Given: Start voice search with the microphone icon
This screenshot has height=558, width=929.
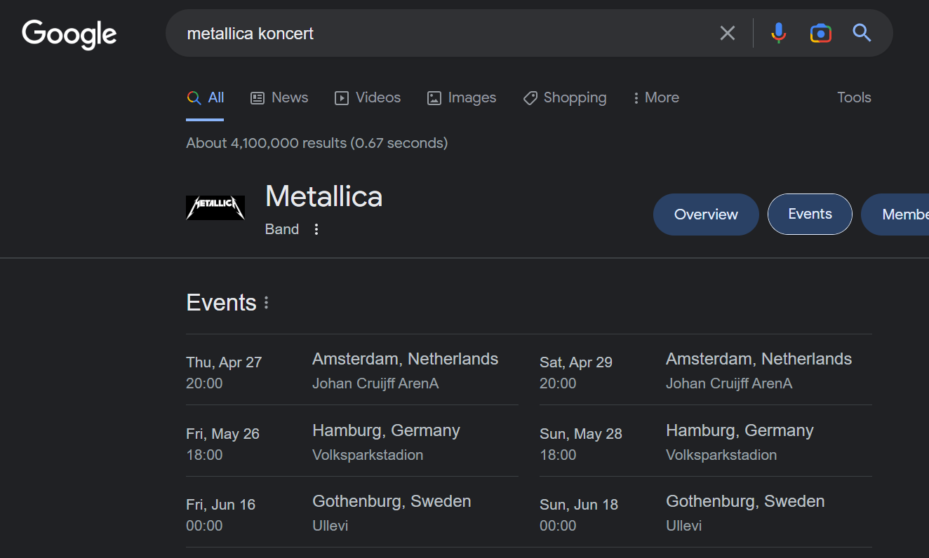Looking at the screenshot, I should [x=778, y=33].
